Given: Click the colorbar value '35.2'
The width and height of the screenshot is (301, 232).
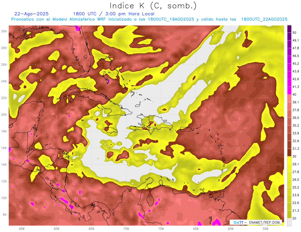Looking at the screenshot, I should 295,125.
